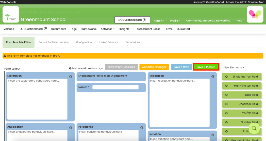Click the wand icon beside EfL QuestionBoard nav item
Screen dimensions: 266x141
pos(46,29)
